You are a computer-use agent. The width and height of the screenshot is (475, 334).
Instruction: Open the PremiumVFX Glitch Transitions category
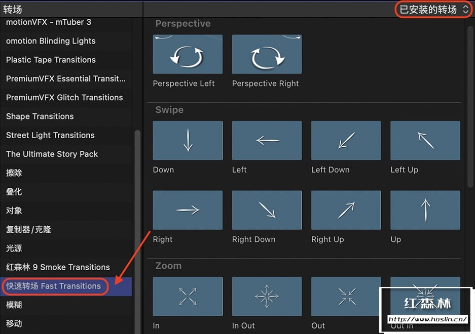(x=66, y=97)
